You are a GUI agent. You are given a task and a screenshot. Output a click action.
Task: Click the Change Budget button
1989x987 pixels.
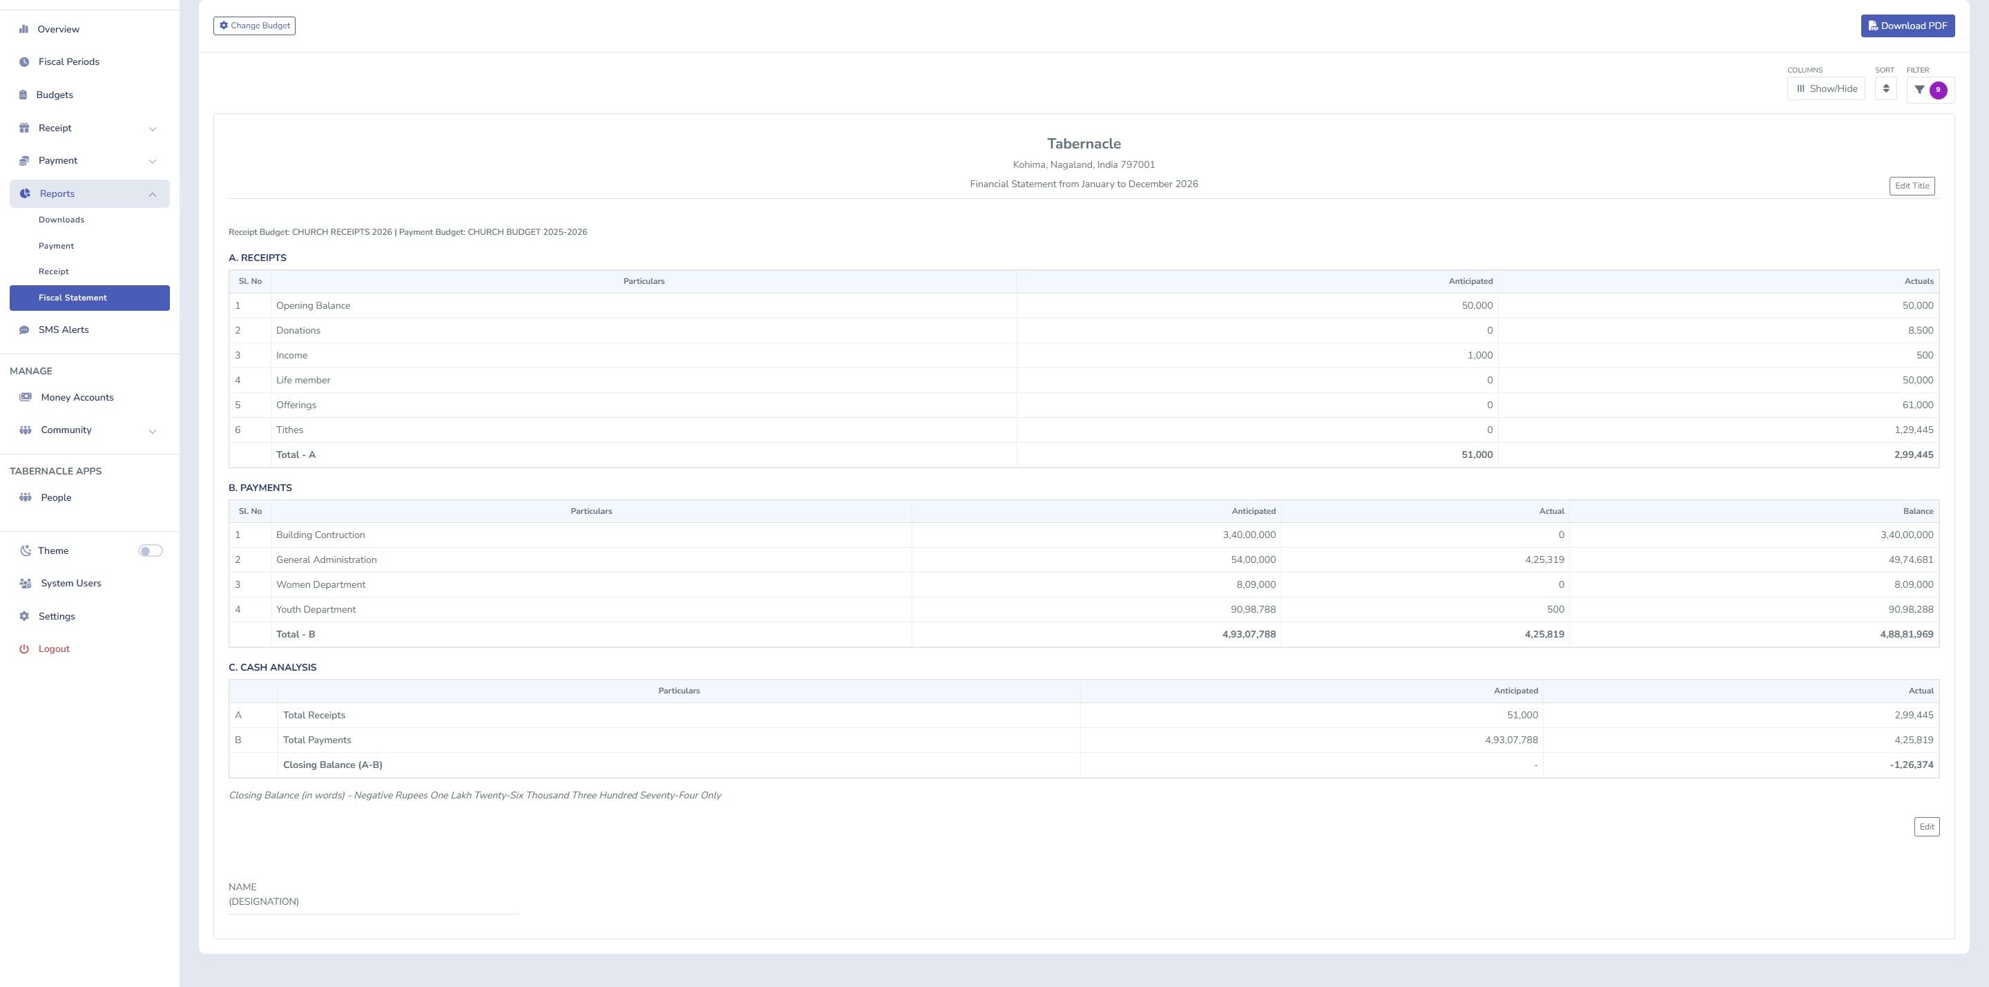click(x=255, y=26)
